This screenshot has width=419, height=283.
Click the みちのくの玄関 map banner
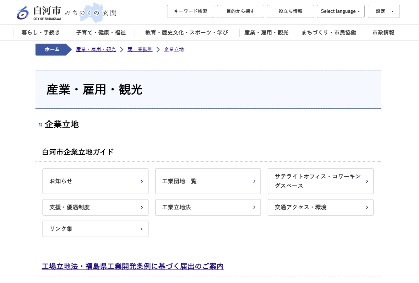click(x=91, y=13)
